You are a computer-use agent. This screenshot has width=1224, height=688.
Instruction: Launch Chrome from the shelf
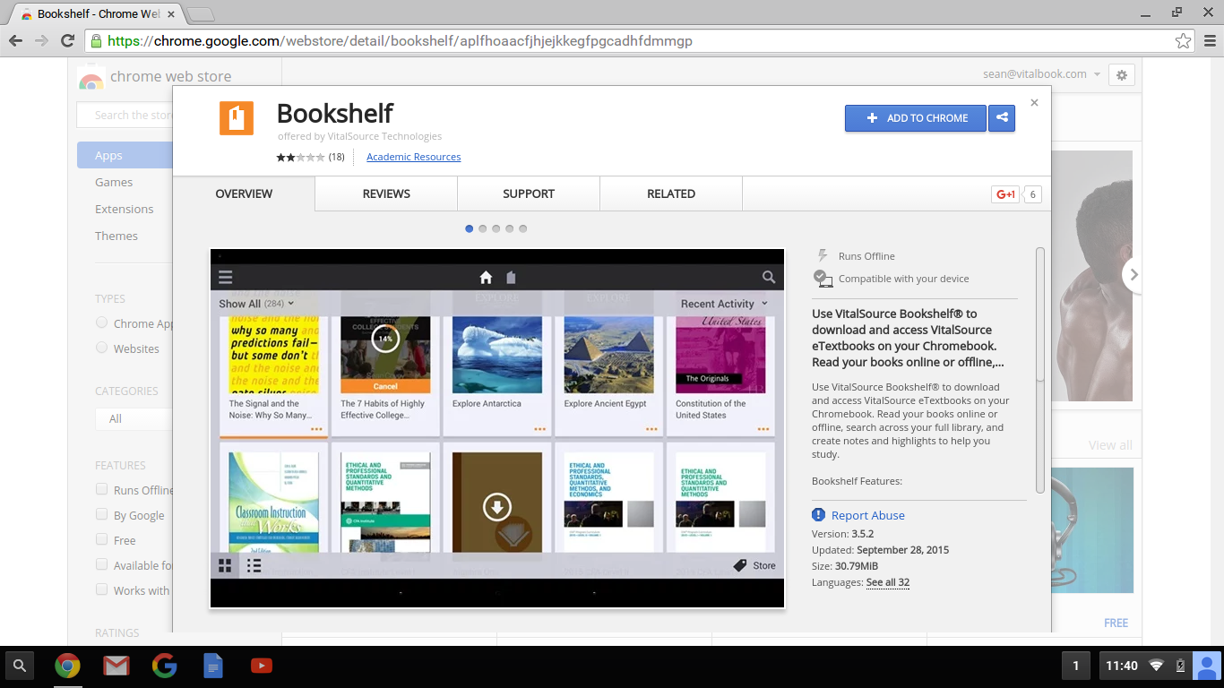point(67,666)
